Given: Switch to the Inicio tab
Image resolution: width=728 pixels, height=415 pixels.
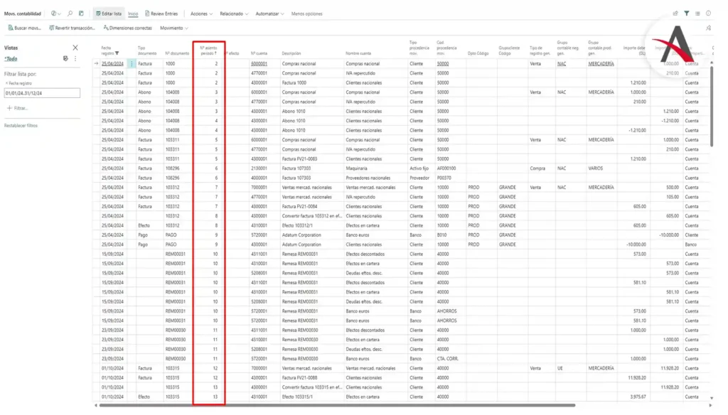Looking at the screenshot, I should pyautogui.click(x=133, y=14).
